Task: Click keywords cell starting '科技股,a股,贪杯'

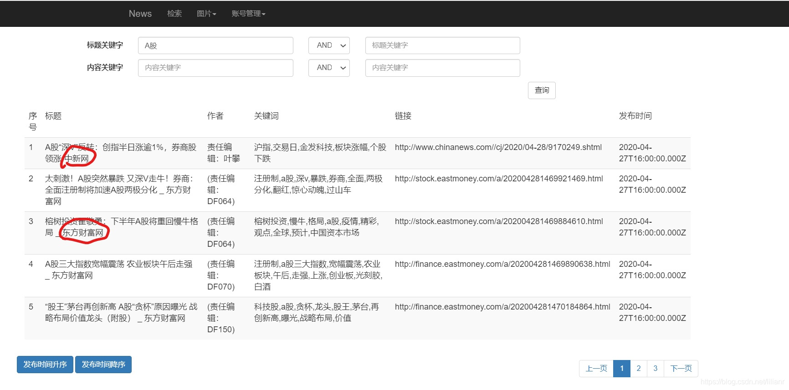Action: point(317,313)
